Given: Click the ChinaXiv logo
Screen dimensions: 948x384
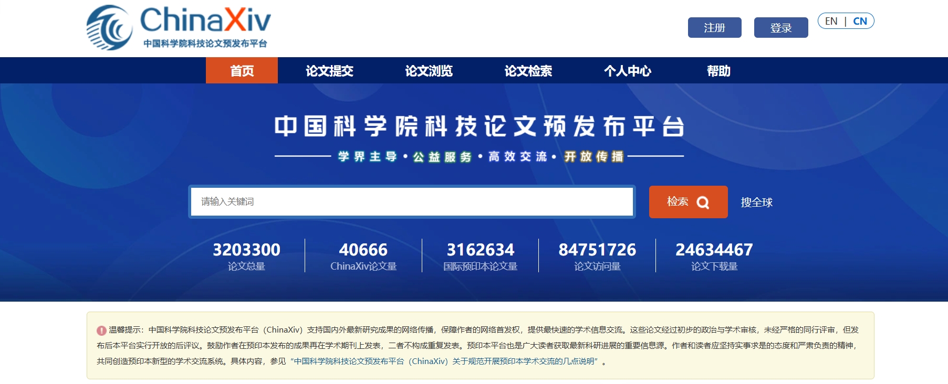Looking at the screenshot, I should [x=179, y=27].
